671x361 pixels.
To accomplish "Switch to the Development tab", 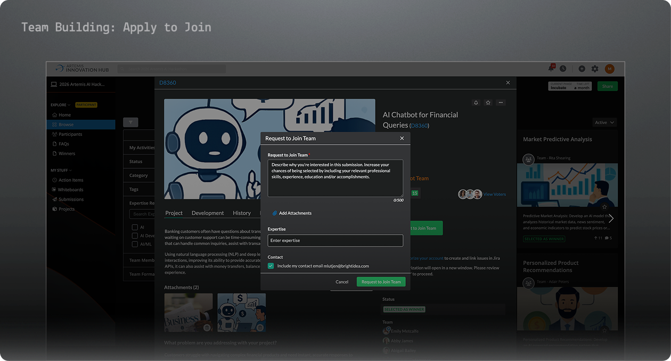I will click(x=207, y=213).
